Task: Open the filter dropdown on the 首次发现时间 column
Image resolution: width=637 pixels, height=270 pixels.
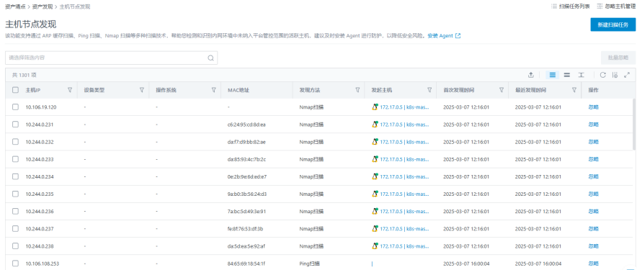Action: pos(502,90)
